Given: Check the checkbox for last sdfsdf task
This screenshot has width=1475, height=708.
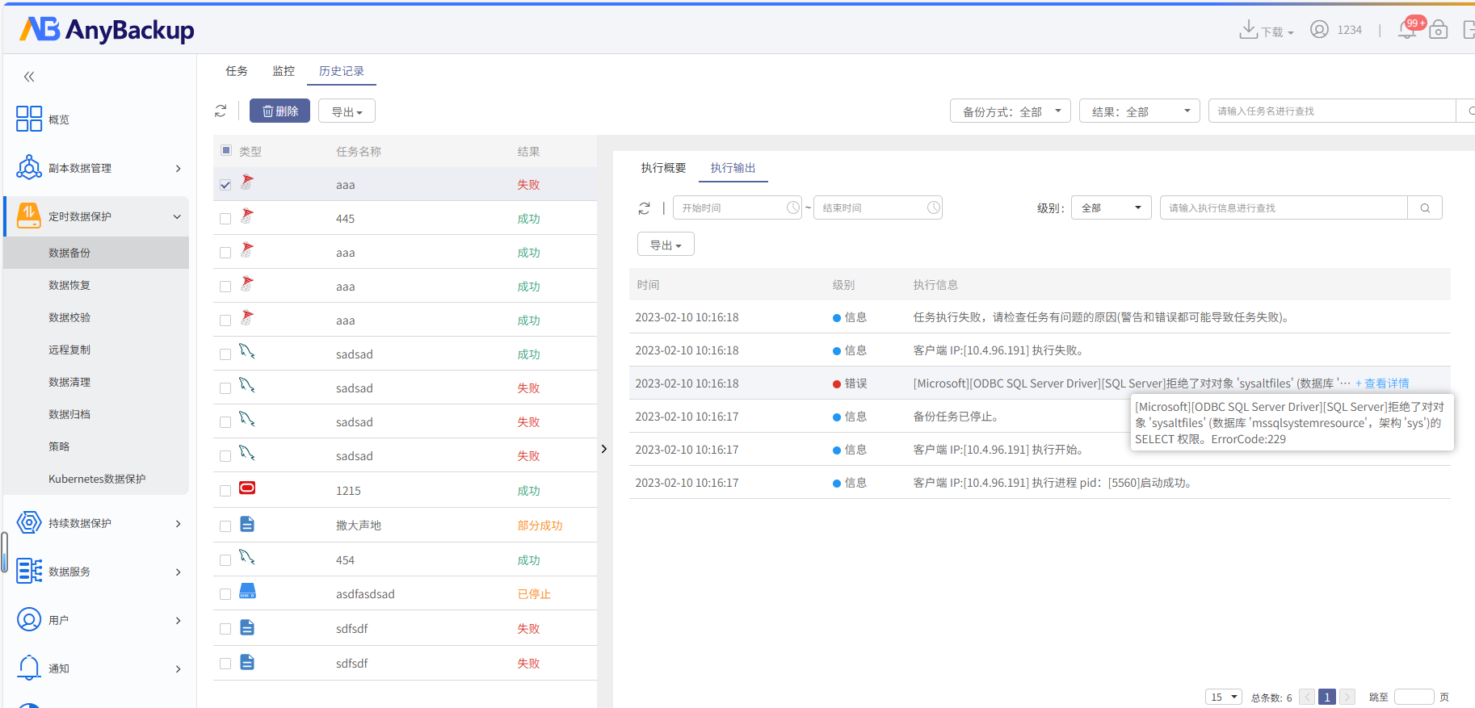Looking at the screenshot, I should [x=225, y=664].
